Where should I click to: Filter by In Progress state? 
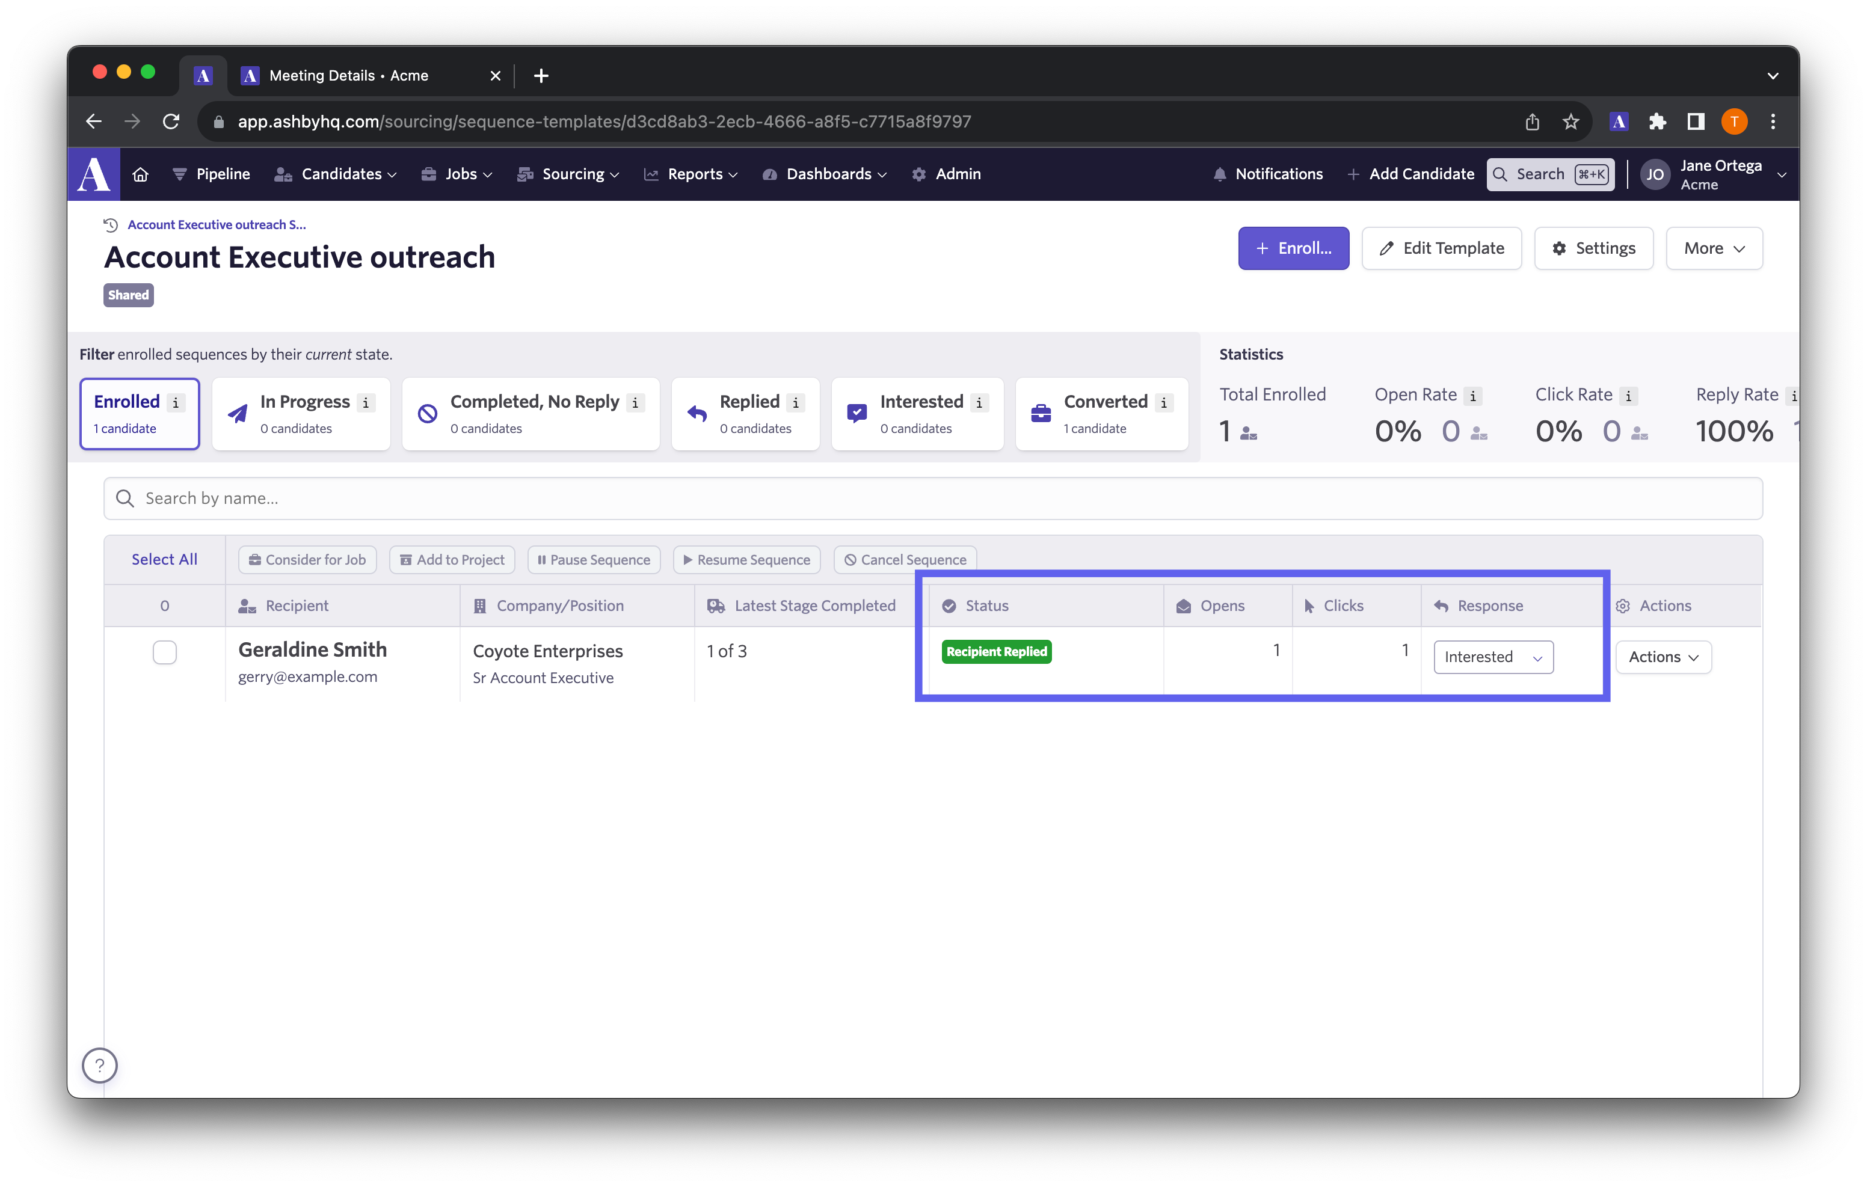click(301, 414)
